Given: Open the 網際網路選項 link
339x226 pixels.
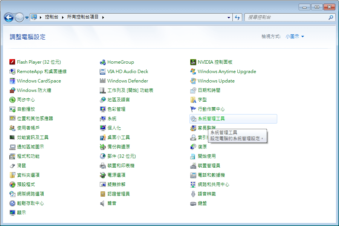Looking at the screenshot, I should [x=31, y=194].
